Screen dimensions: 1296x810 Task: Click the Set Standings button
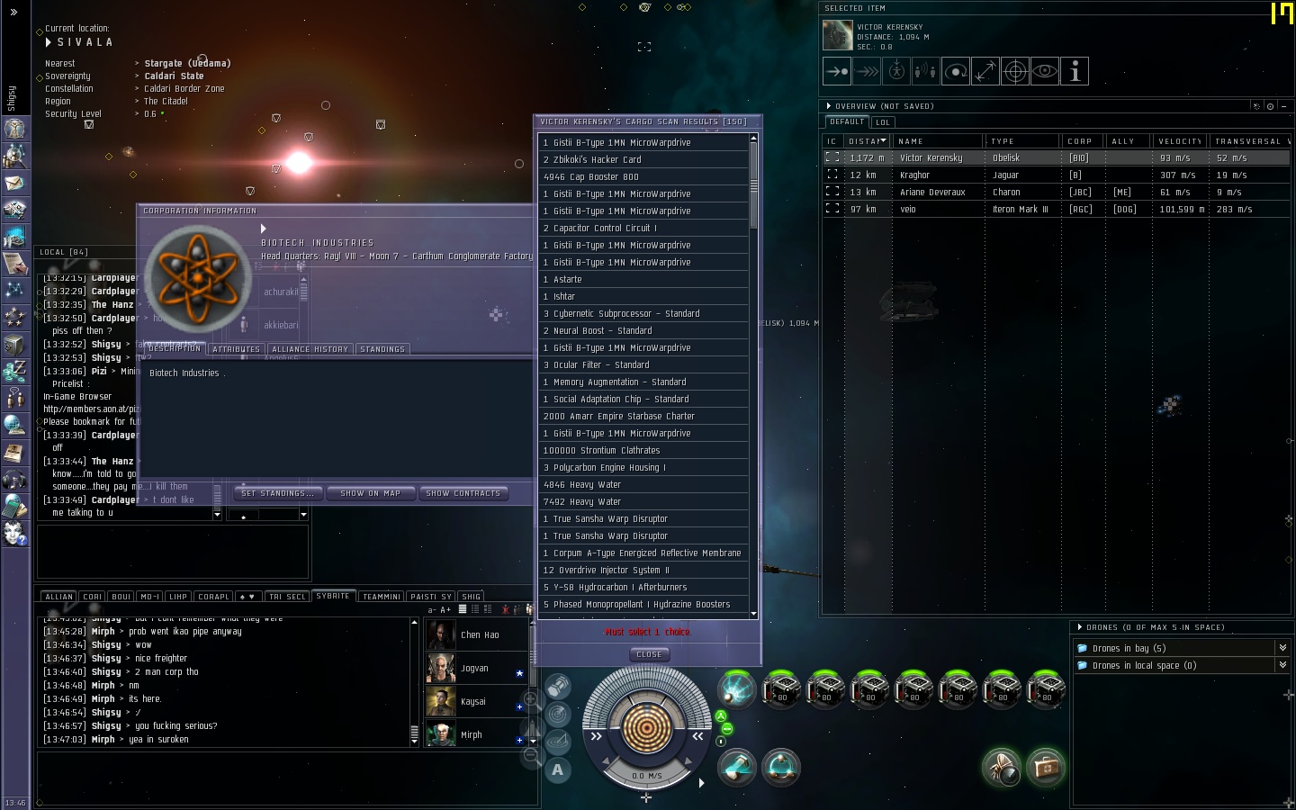pyautogui.click(x=277, y=493)
